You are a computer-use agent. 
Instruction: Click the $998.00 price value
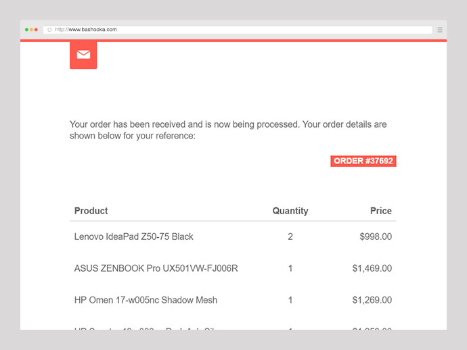376,236
